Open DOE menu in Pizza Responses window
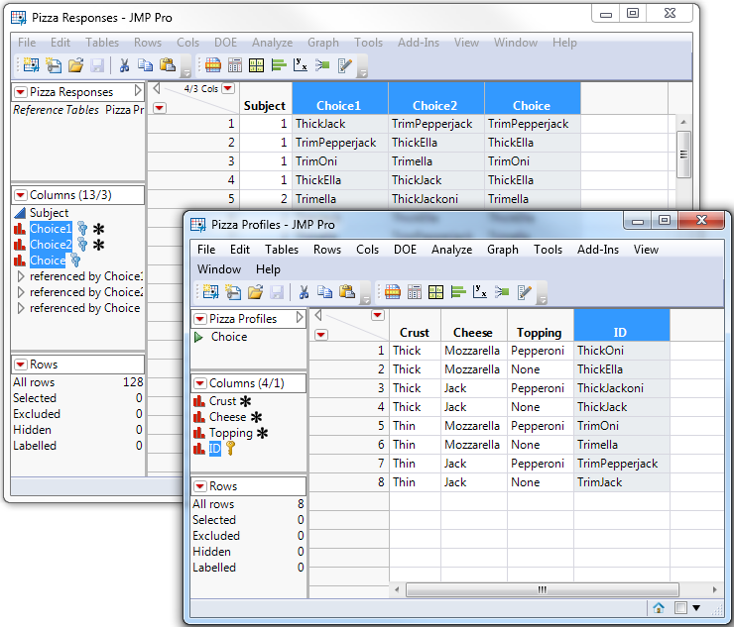Image resolution: width=734 pixels, height=627 pixels. pos(224,43)
